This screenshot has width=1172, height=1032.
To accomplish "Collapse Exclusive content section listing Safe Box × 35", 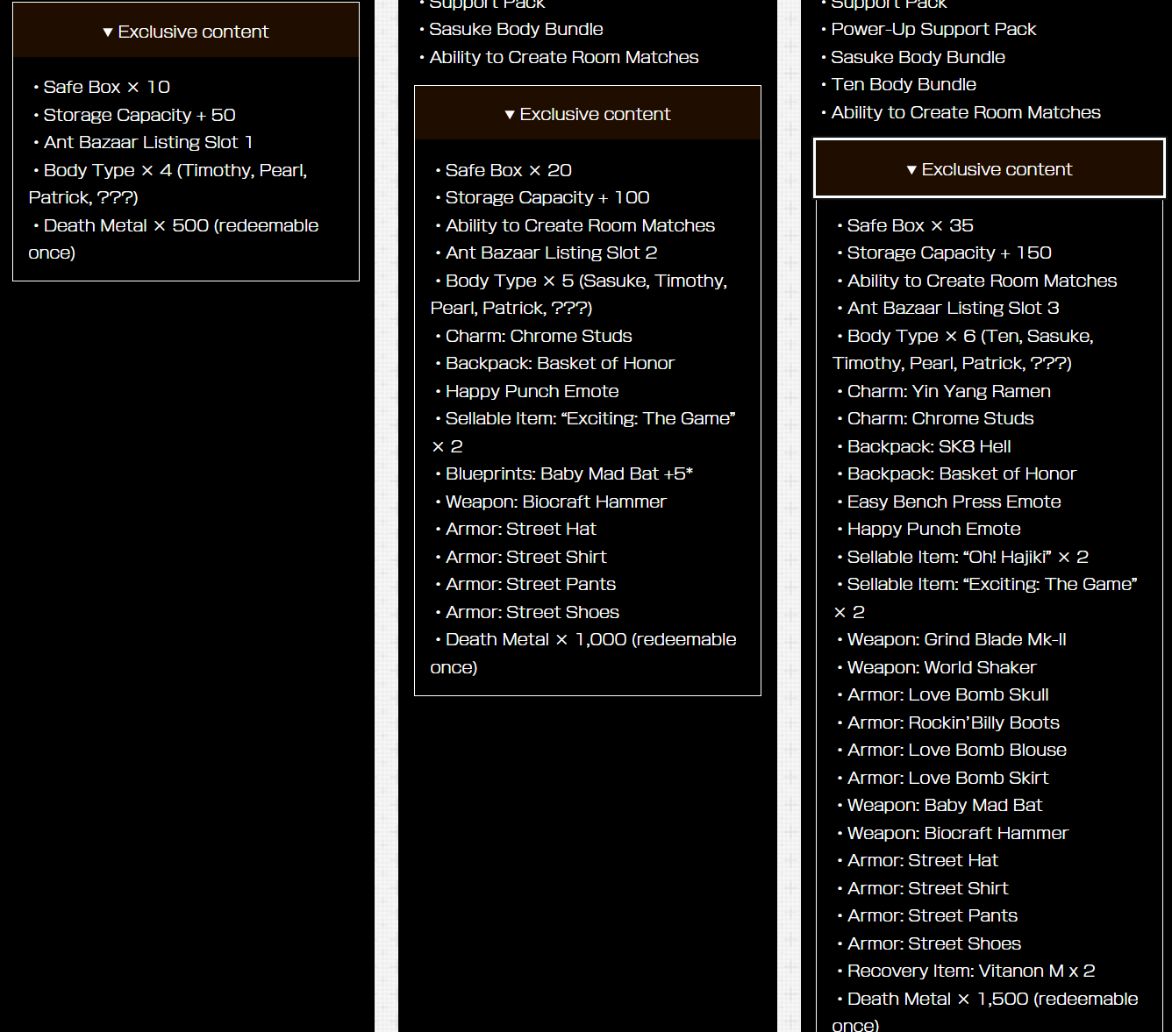I will (990, 168).
